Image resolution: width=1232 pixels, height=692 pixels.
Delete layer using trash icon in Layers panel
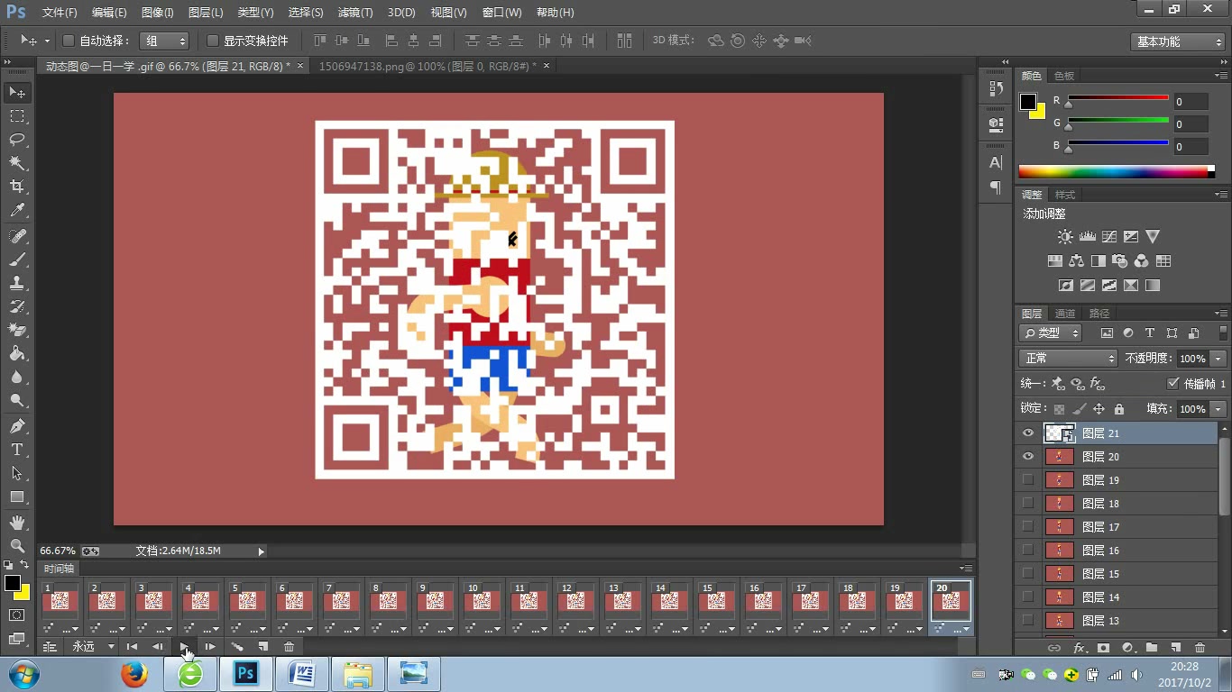click(1200, 648)
